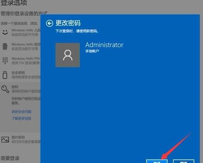Click the Finish (完成) button
The width and height of the screenshot is (203, 163).
pyautogui.click(x=157, y=161)
